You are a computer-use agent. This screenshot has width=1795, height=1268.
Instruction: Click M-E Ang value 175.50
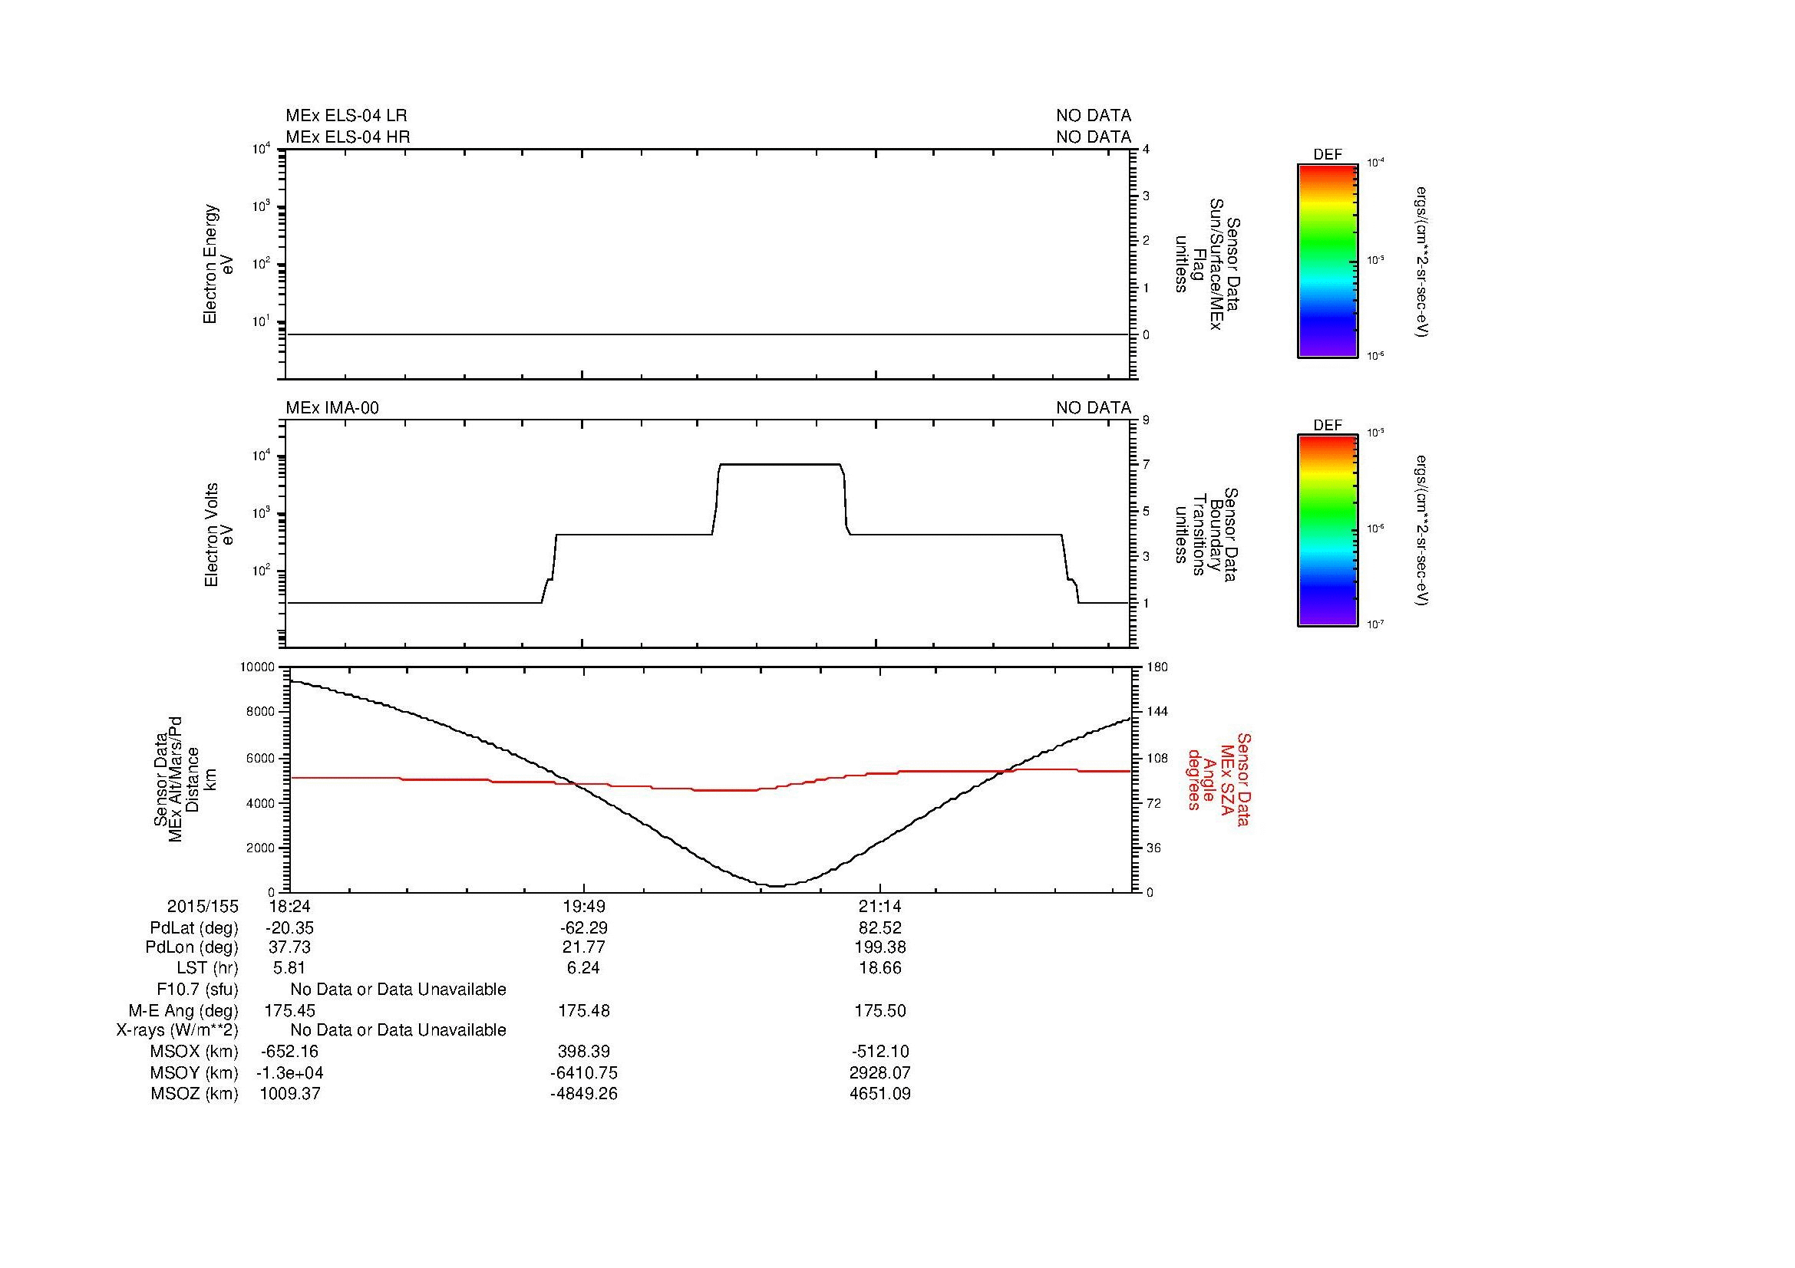tap(880, 1010)
